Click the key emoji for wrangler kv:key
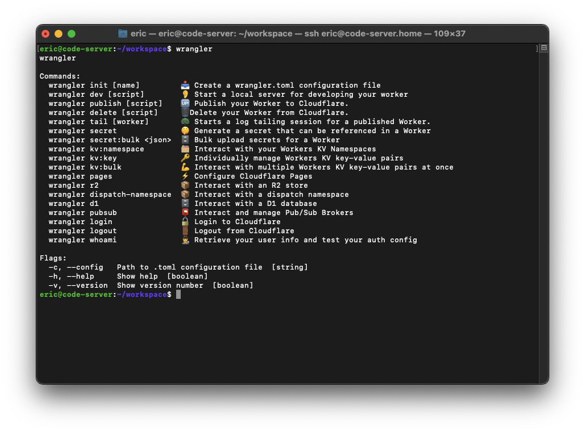 [x=185, y=158]
